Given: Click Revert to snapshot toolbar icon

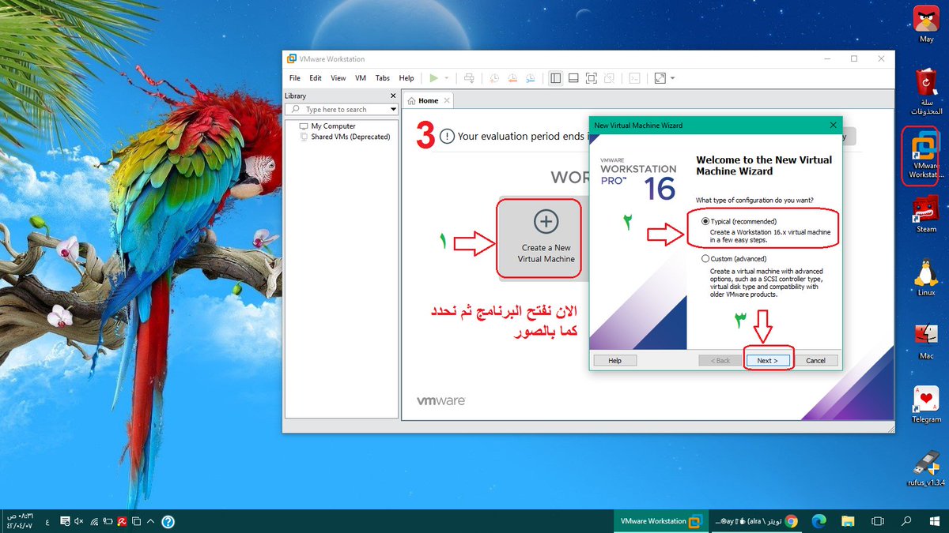Looking at the screenshot, I should click(512, 78).
